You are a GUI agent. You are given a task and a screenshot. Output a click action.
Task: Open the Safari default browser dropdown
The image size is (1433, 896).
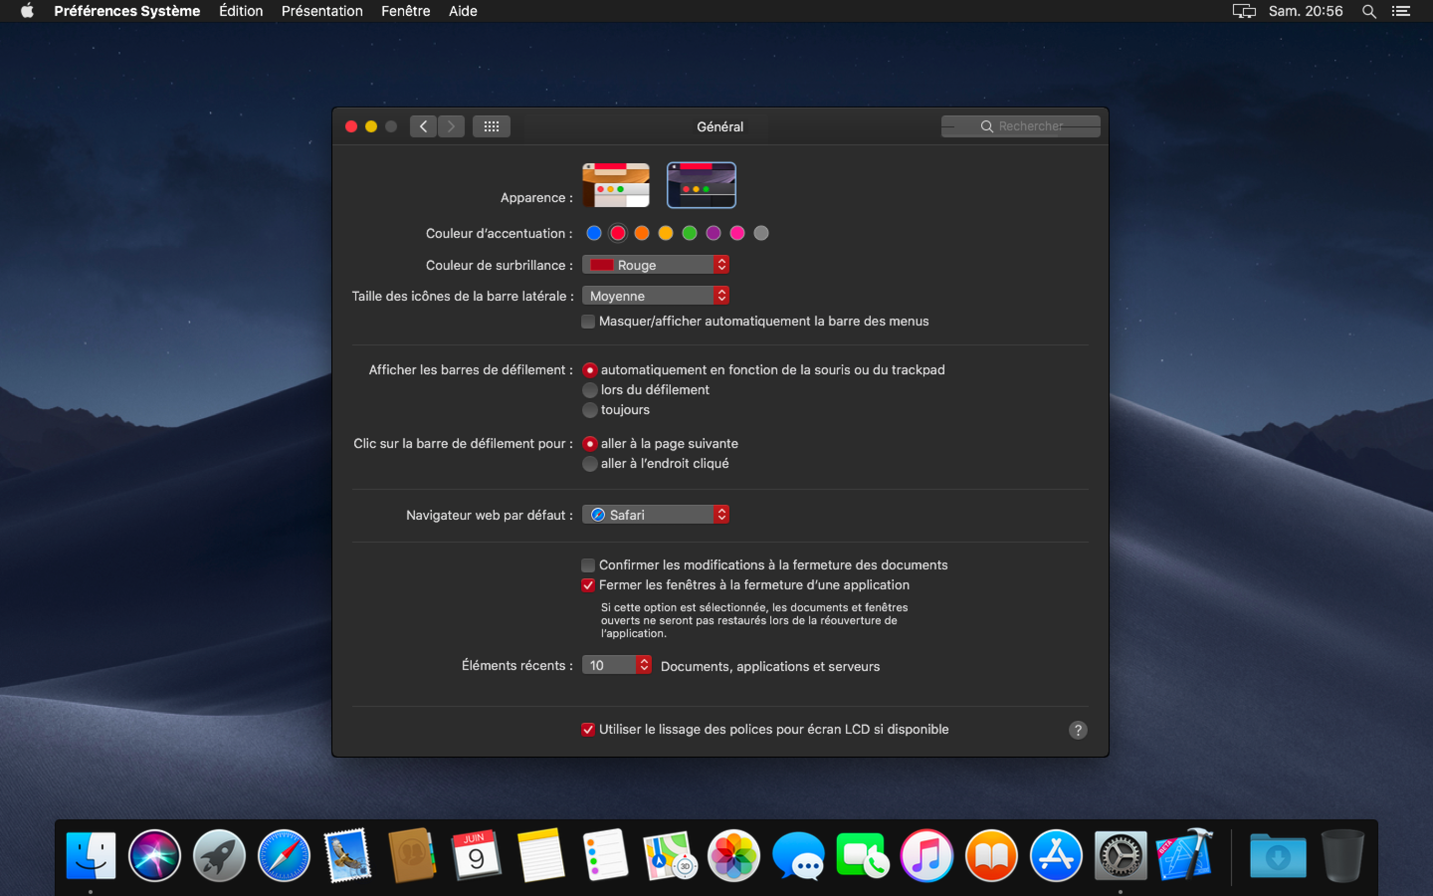[x=655, y=514]
